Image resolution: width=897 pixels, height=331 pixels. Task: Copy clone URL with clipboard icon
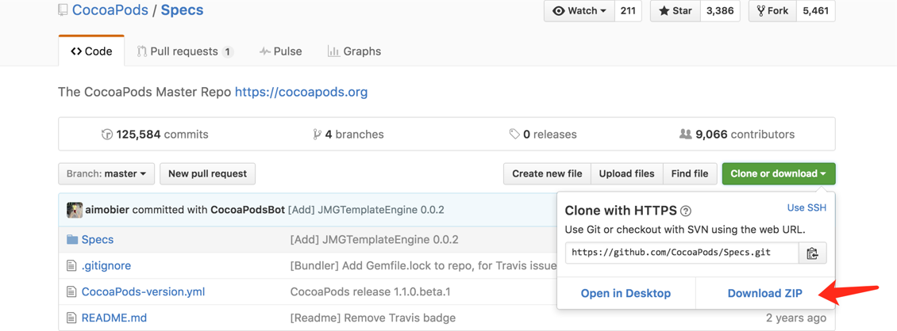[812, 253]
